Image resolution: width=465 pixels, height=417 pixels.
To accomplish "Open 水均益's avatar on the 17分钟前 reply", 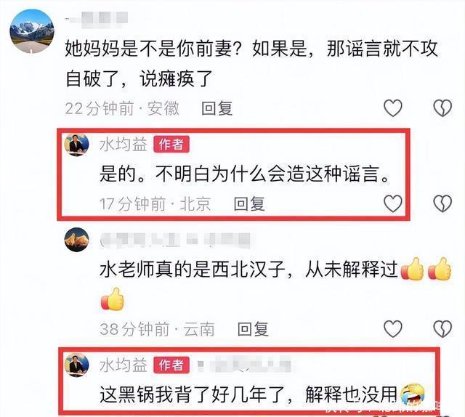I will coord(77,145).
